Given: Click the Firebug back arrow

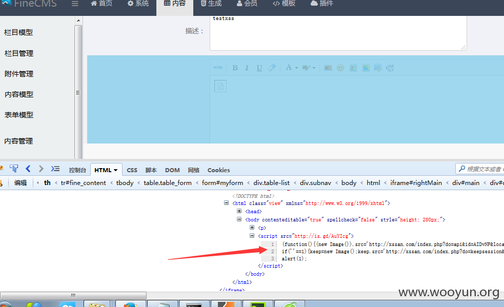Looking at the screenshot, I should click(x=28, y=169).
